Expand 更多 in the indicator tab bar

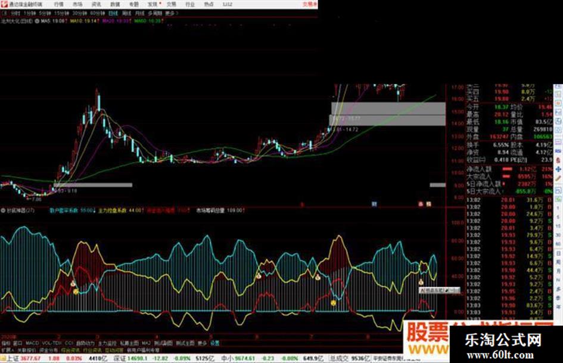[x=202, y=343]
